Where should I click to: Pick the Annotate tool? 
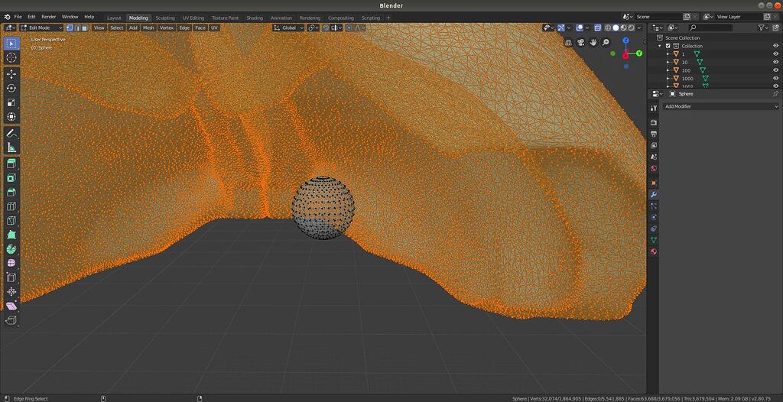11,133
